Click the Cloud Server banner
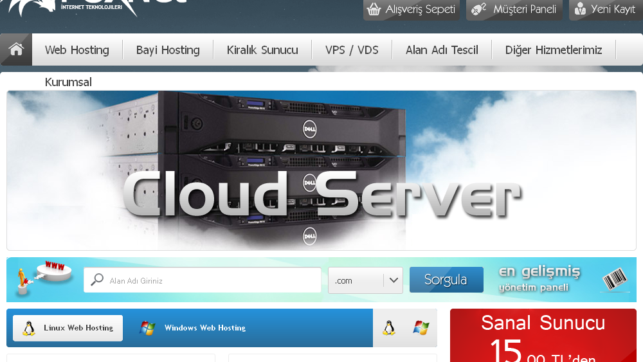This screenshot has width=643, height=362. [321, 170]
